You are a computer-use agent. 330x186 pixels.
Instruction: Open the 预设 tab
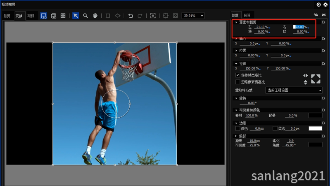point(247,15)
